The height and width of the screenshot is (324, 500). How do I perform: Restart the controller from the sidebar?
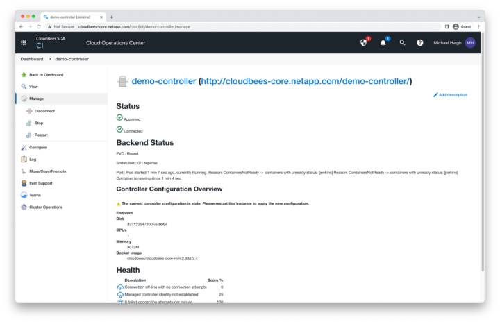point(41,135)
